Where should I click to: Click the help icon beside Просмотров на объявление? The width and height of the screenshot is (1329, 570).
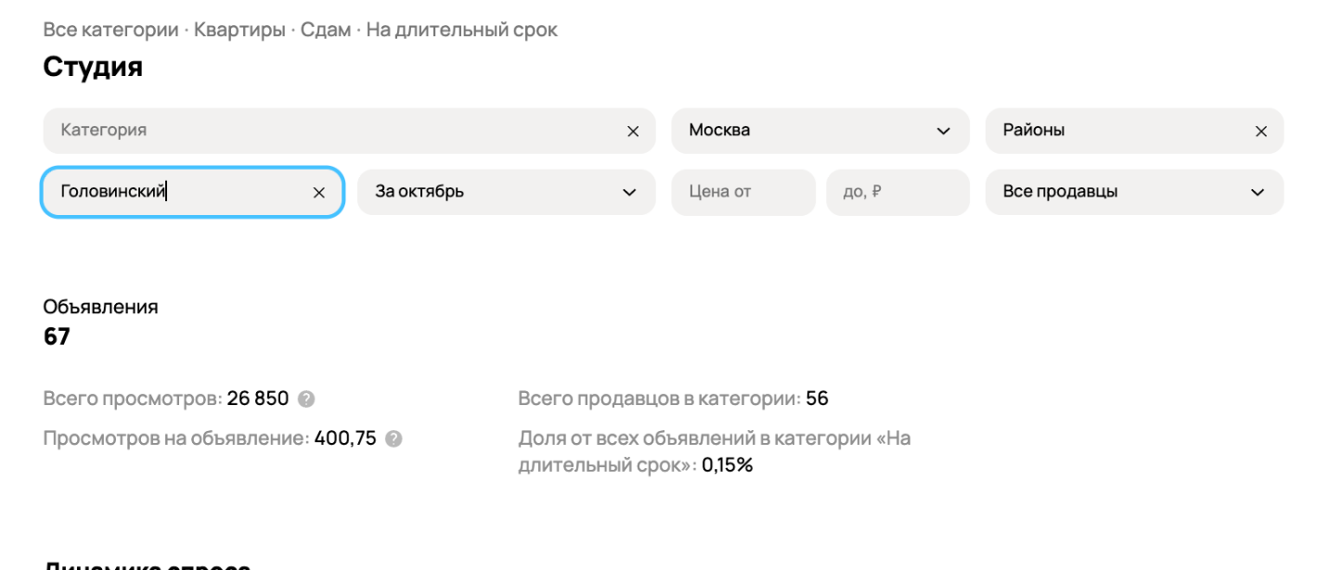394,438
